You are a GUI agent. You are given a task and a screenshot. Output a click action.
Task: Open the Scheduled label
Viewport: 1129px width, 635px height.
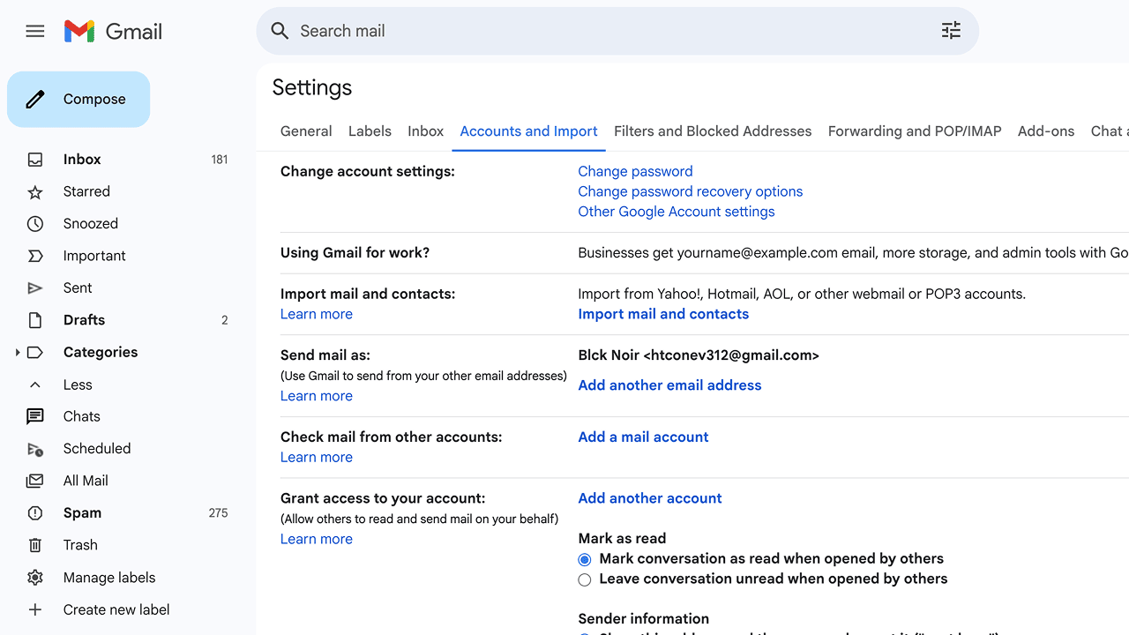point(97,449)
